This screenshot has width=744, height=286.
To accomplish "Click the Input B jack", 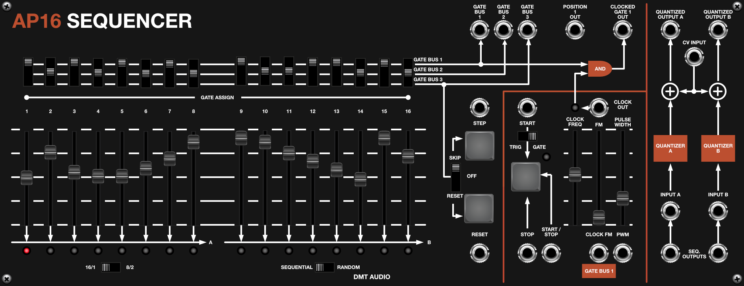I will (718, 211).
